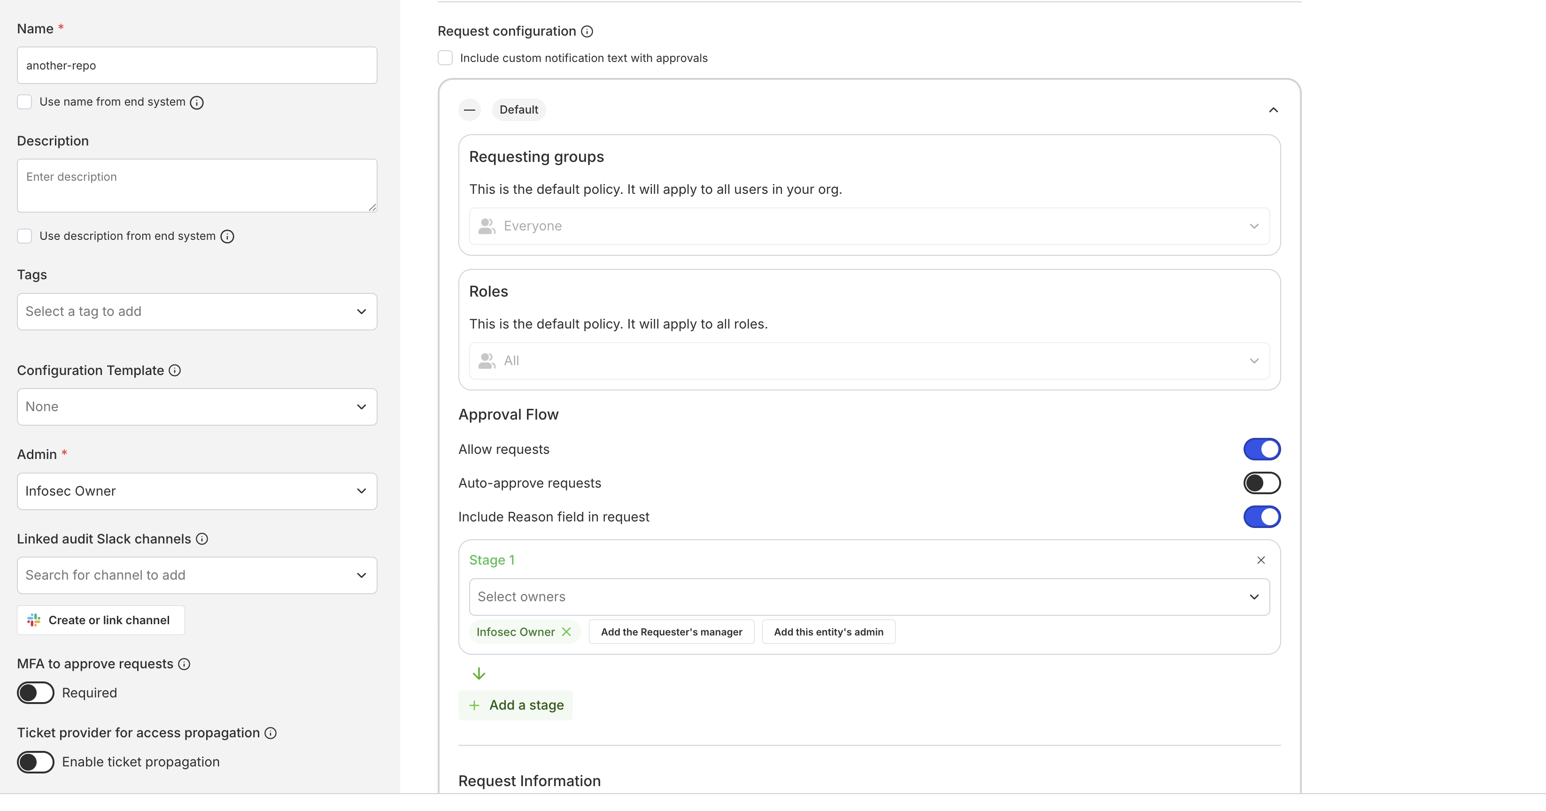
Task: Open the Select a tag to add dropdown
Action: point(197,311)
